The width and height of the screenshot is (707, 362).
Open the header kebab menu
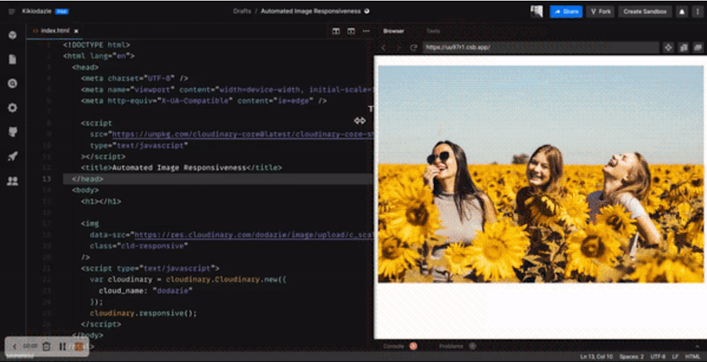697,11
